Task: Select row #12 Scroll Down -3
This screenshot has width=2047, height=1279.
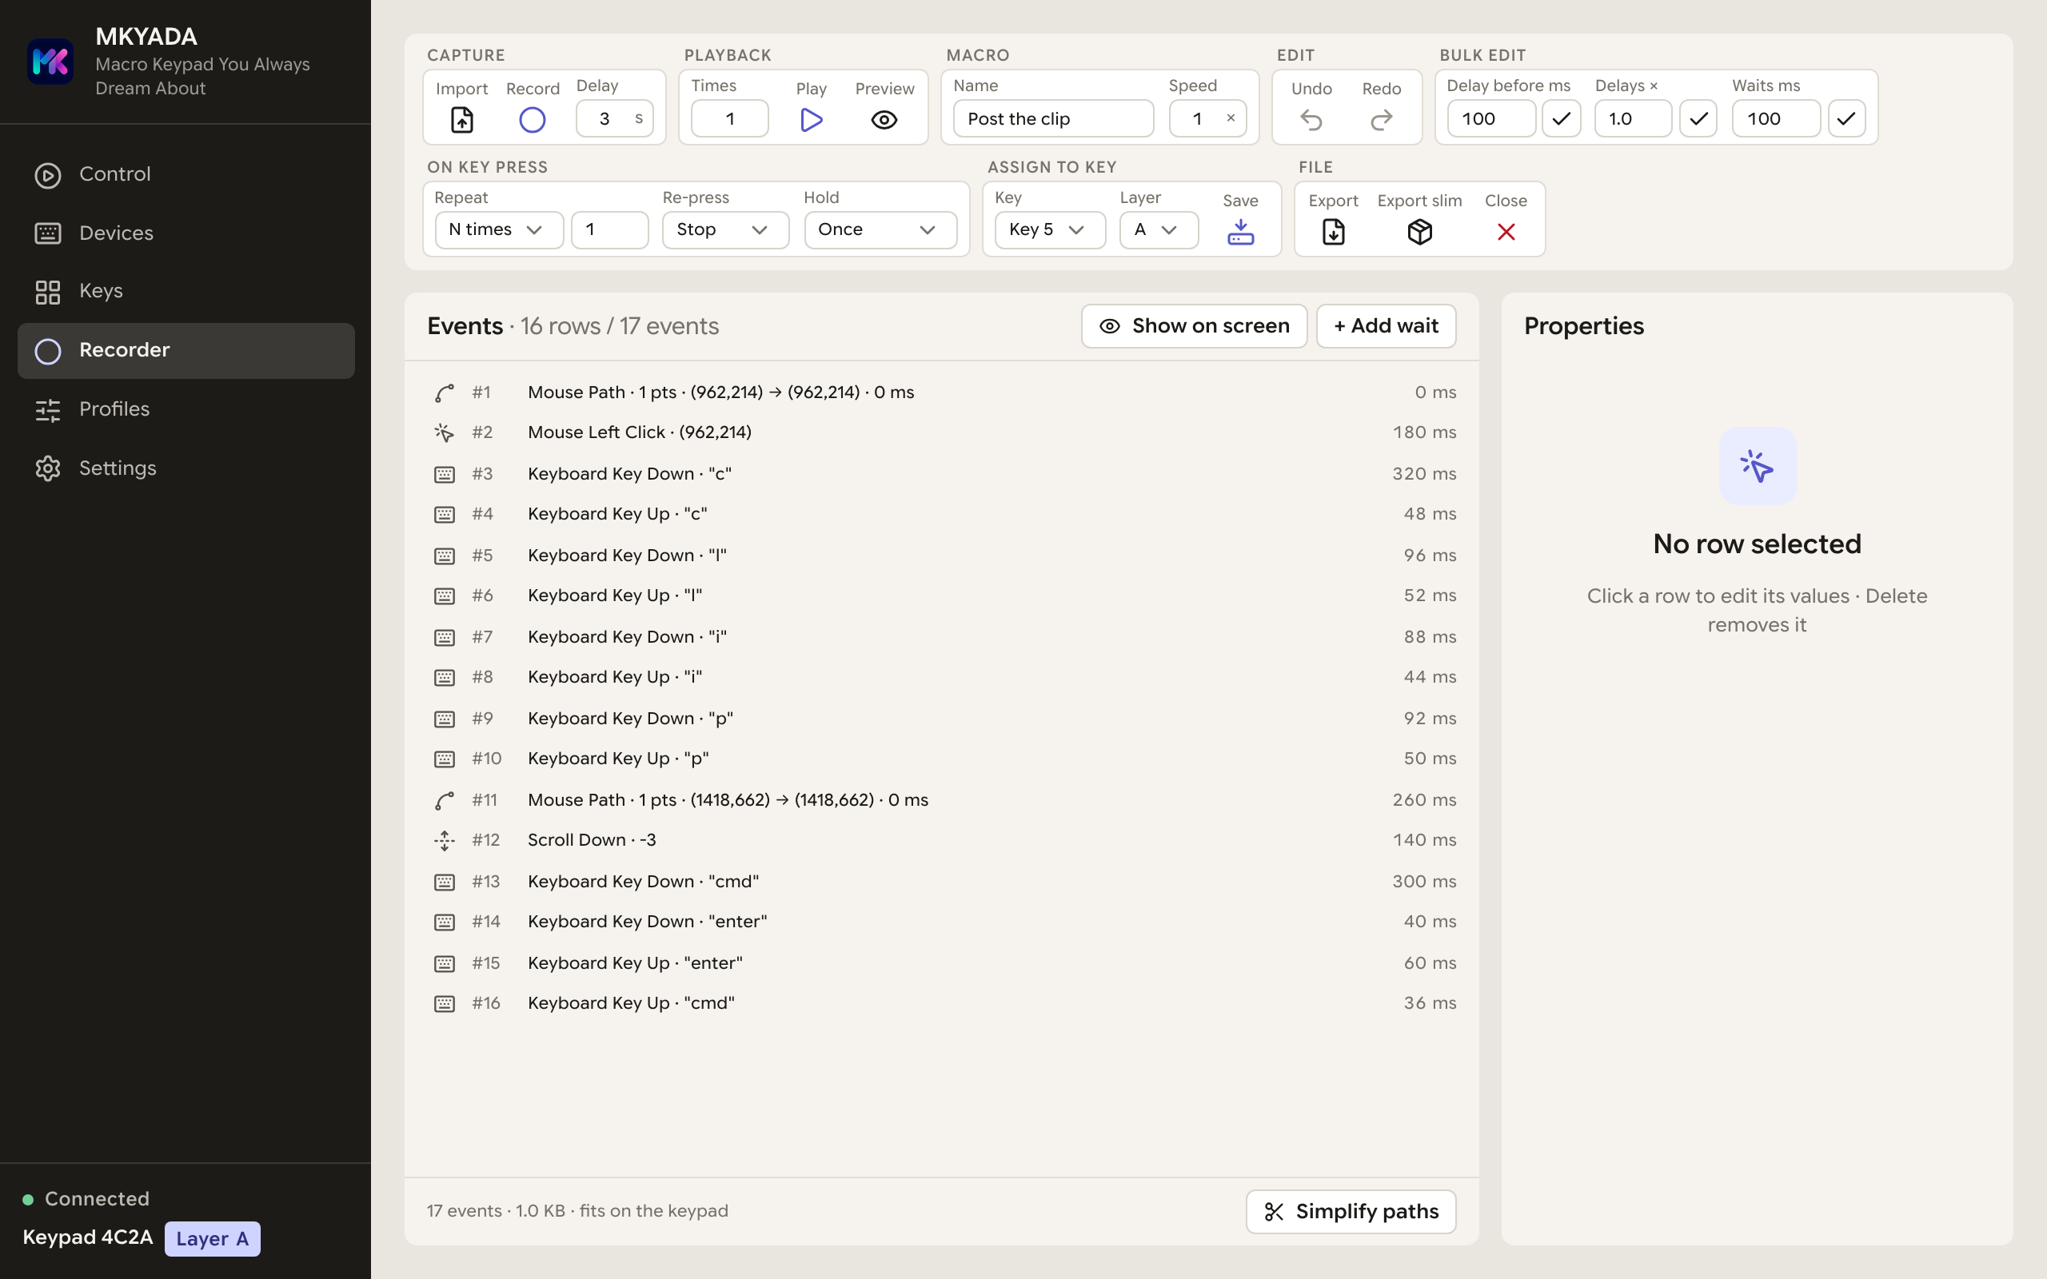Action: 942,840
